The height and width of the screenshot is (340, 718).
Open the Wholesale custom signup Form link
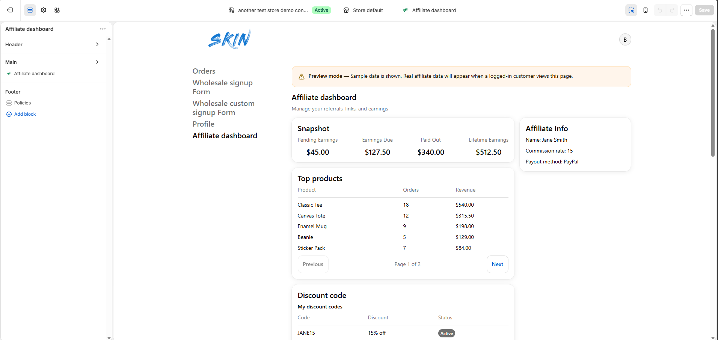(223, 108)
